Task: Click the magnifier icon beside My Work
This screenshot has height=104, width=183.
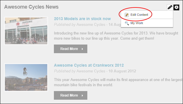Action: 127,23
